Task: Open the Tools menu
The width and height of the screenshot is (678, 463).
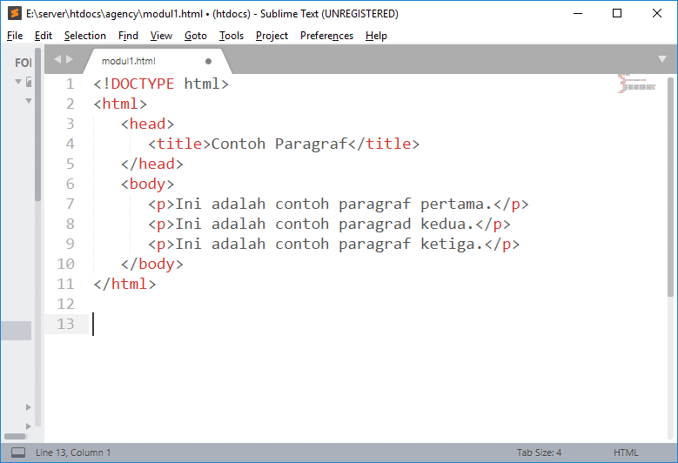Action: (x=232, y=36)
